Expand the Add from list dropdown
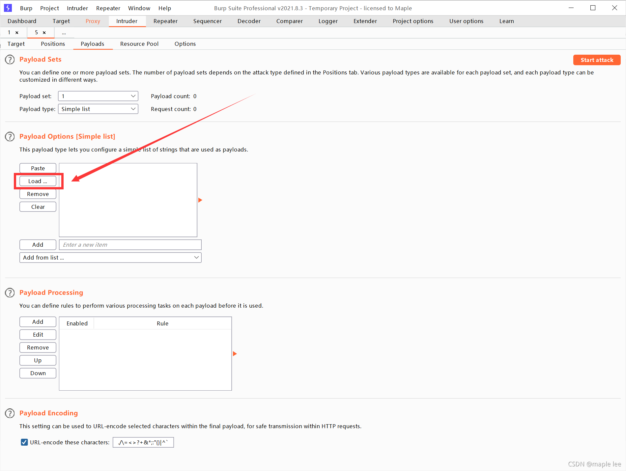The height and width of the screenshot is (471, 626). tap(110, 258)
